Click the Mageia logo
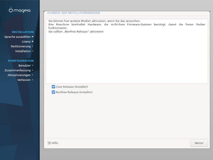The image size is (213, 160). 20,10
